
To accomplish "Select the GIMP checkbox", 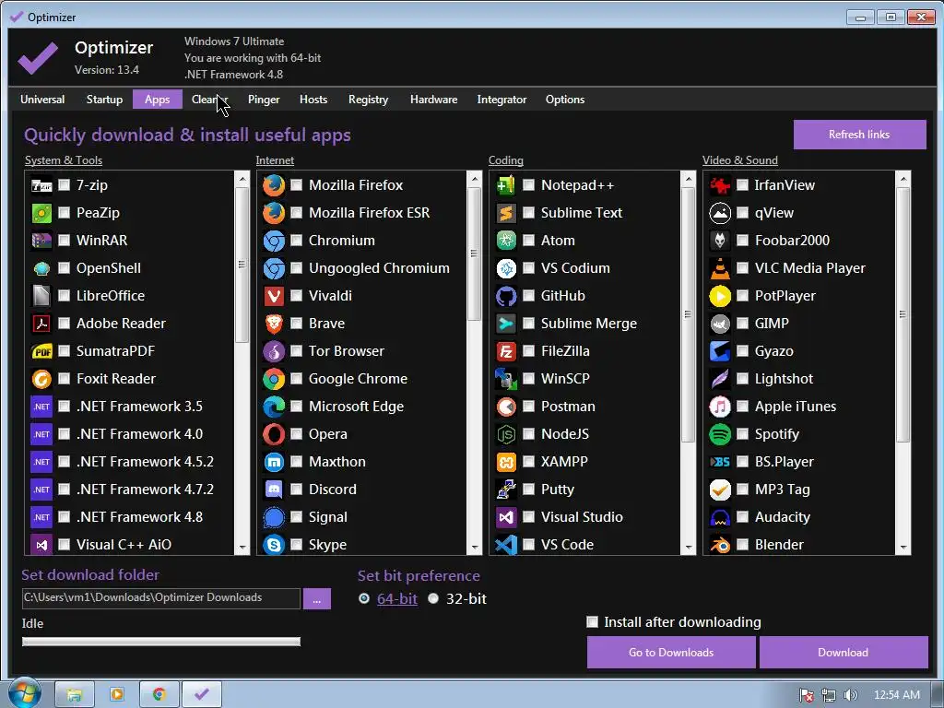I will point(743,324).
